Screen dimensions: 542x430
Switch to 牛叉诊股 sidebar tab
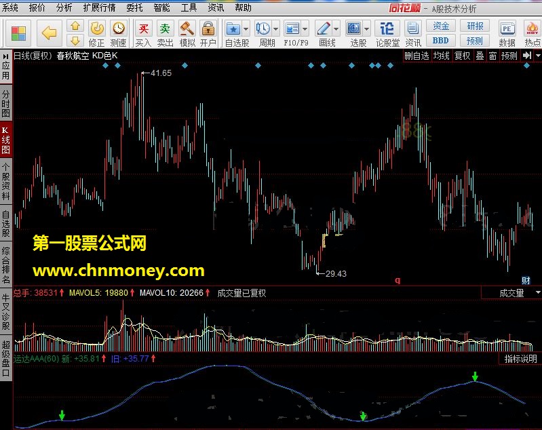pyautogui.click(x=6, y=311)
